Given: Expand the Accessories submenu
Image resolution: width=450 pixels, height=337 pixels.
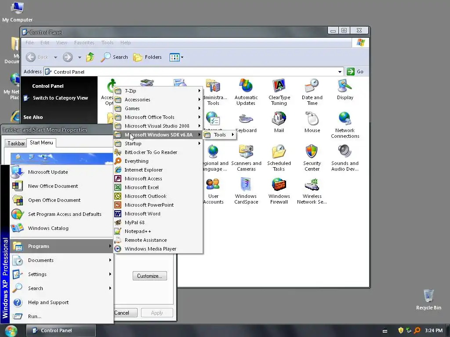Looking at the screenshot, I should pos(158,100).
